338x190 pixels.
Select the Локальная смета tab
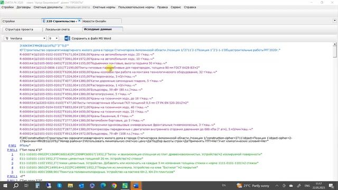pos(62,30)
